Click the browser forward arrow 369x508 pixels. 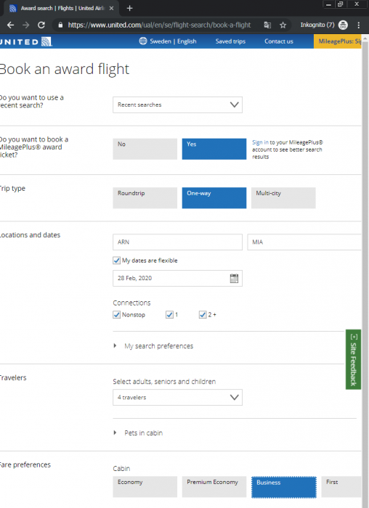click(x=26, y=25)
